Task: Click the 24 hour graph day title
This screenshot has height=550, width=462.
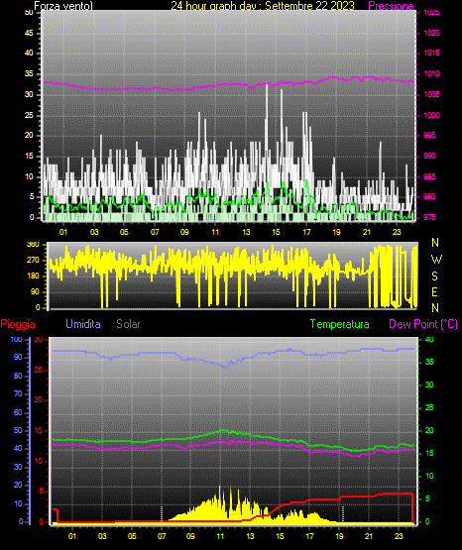Action: tap(263, 6)
